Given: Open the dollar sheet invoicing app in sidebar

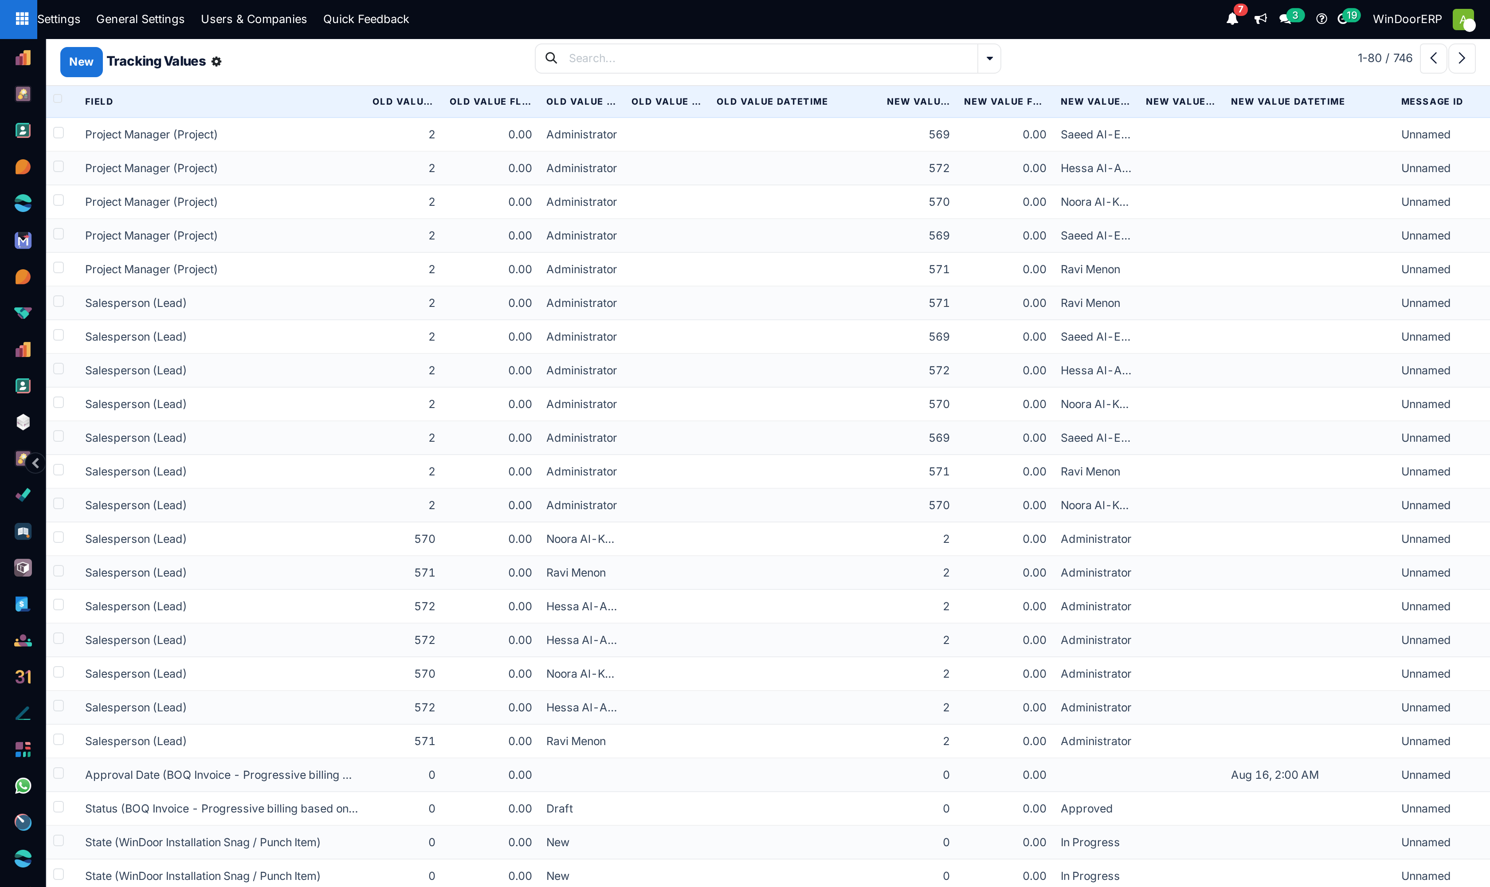Looking at the screenshot, I should [x=23, y=604].
